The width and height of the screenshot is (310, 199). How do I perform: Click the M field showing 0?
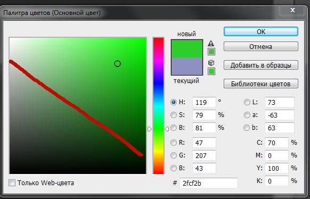tap(276, 155)
